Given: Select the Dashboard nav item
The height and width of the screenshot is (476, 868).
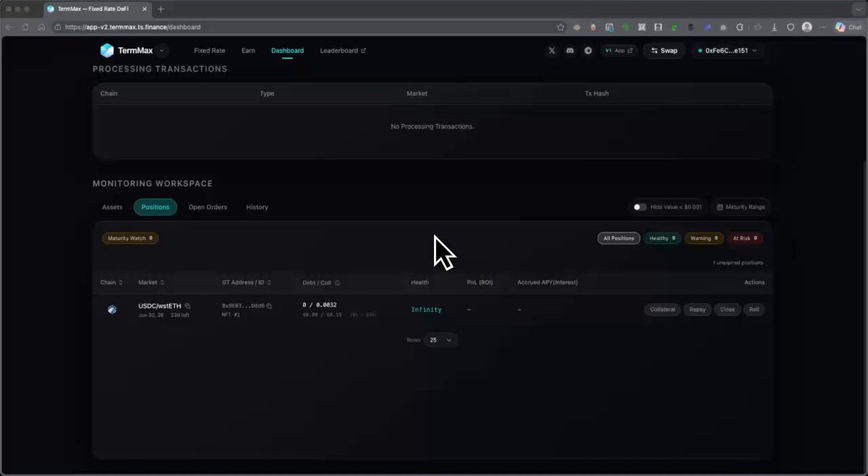Looking at the screenshot, I should pyautogui.click(x=287, y=51).
